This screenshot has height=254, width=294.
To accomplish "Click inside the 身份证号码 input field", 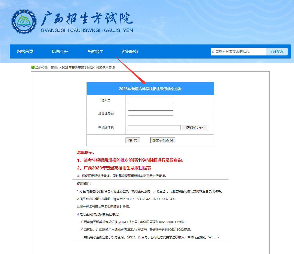I will pyautogui.click(x=150, y=113).
